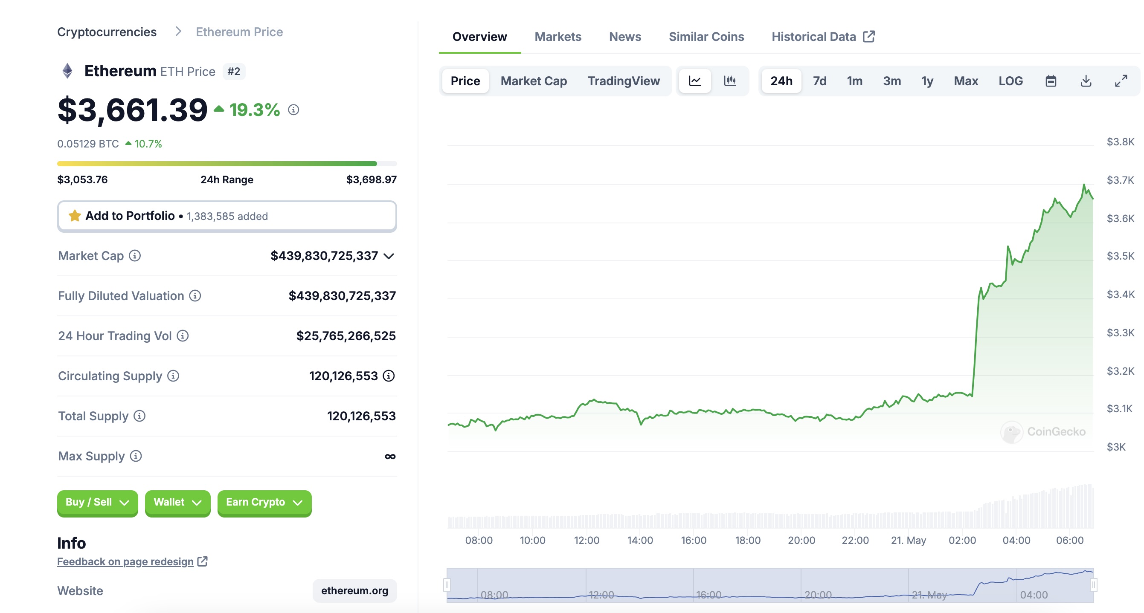Select the 7d time range

(x=820, y=81)
